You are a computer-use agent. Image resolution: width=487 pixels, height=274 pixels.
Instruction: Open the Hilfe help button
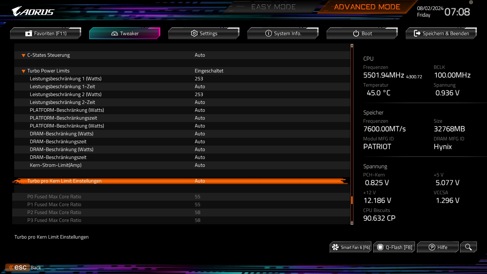tap(438, 247)
